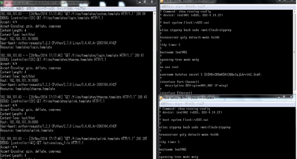Click the log line ending with '200 61'
The image size is (297, 159).
click(x=72, y=55)
